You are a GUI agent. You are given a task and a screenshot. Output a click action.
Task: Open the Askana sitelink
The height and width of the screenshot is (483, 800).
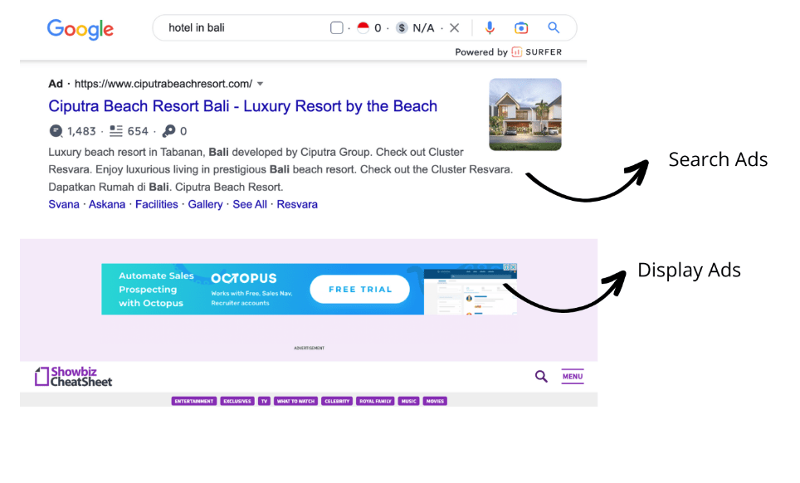pyautogui.click(x=107, y=204)
